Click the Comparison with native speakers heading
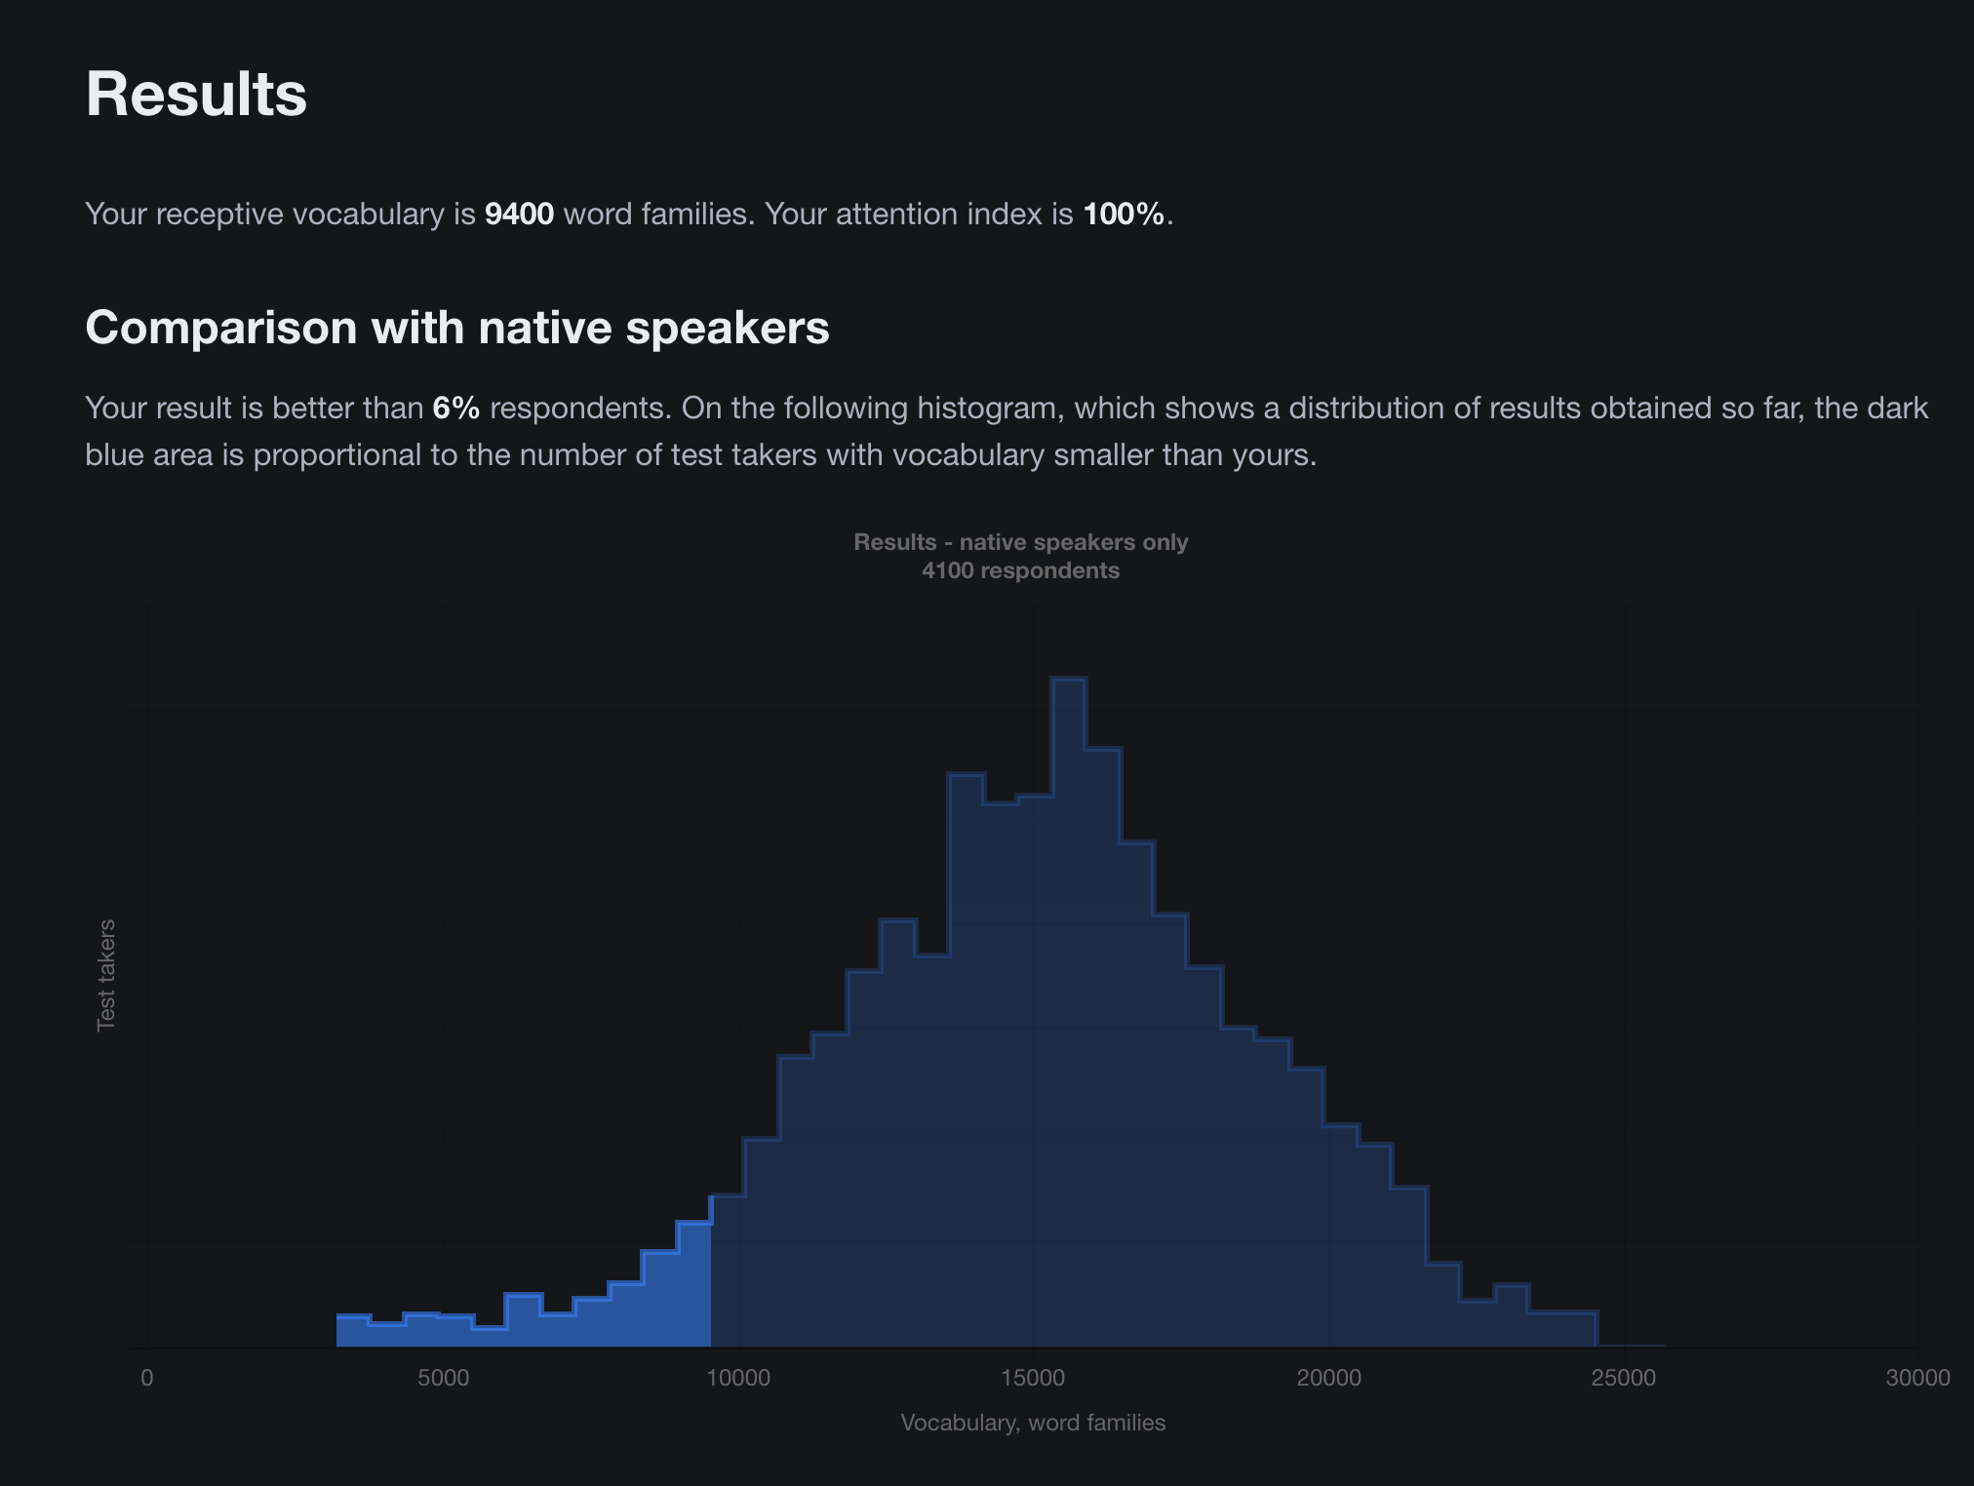 click(457, 328)
